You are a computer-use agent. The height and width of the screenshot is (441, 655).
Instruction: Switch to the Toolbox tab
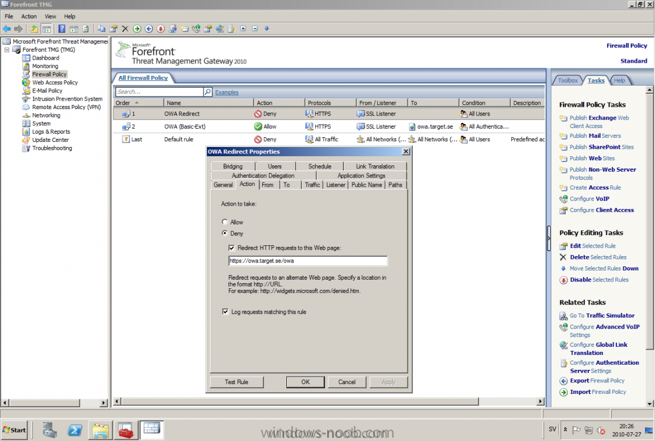click(x=568, y=80)
